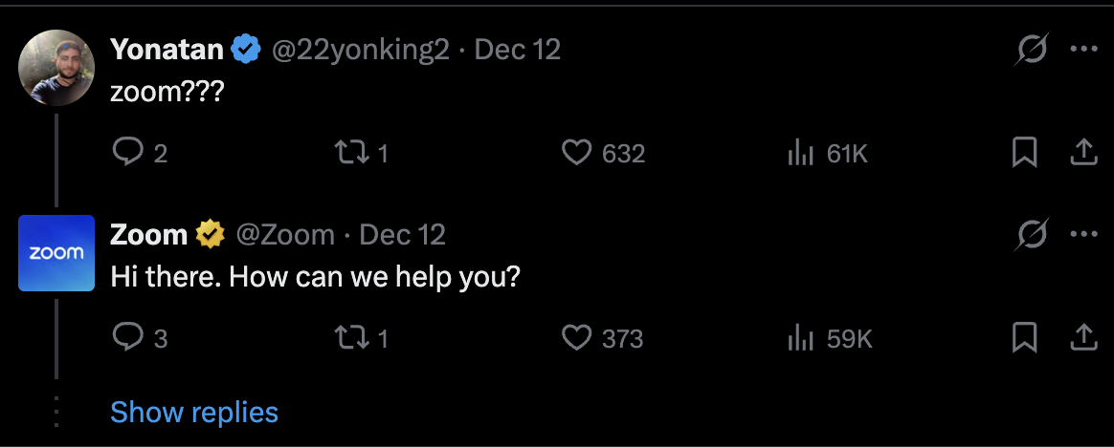1114x447 pixels.
Task: Open more options for Zoom's reply
Action: pyautogui.click(x=1082, y=235)
